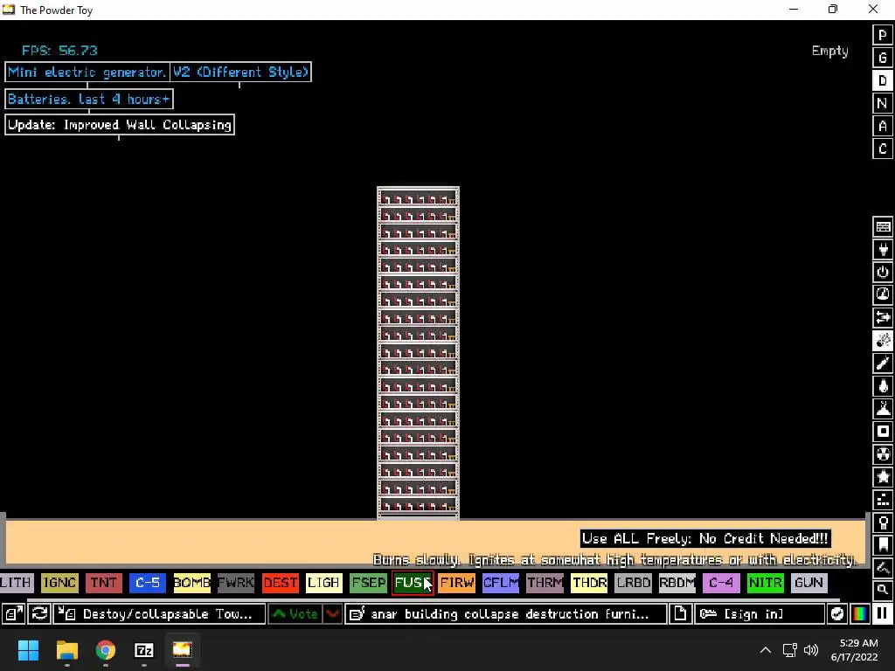Open the Sensors gauge category icon

883,295
